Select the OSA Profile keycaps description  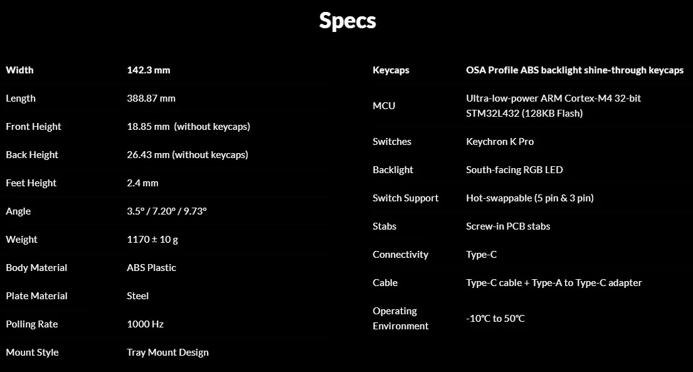pos(574,70)
